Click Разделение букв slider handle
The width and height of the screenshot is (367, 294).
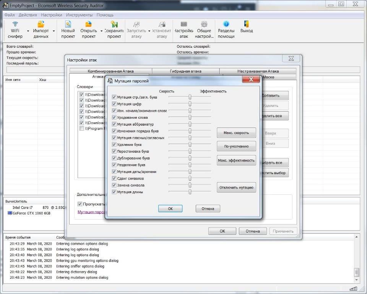pos(190,165)
